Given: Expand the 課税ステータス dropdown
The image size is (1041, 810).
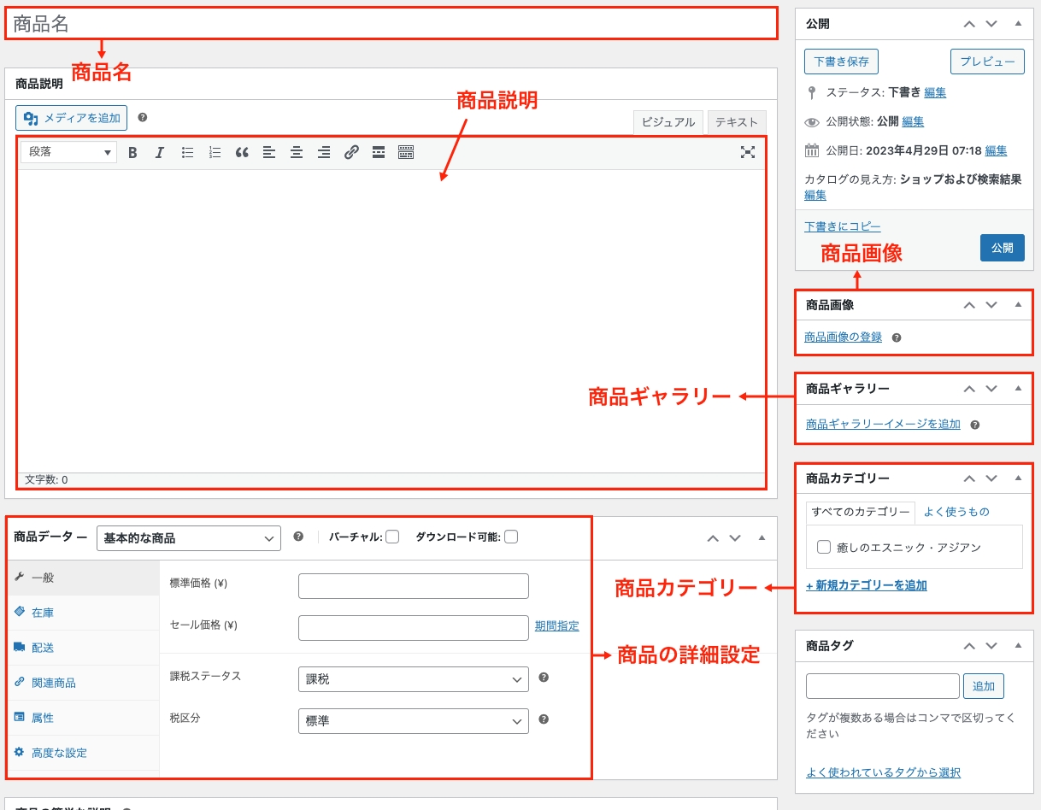Looking at the screenshot, I should coord(413,679).
